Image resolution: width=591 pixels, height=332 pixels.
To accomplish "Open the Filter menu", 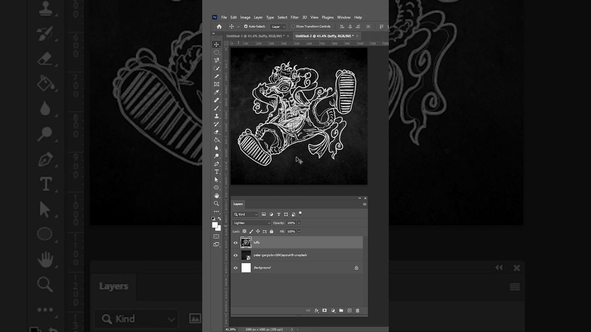I will [x=295, y=18].
